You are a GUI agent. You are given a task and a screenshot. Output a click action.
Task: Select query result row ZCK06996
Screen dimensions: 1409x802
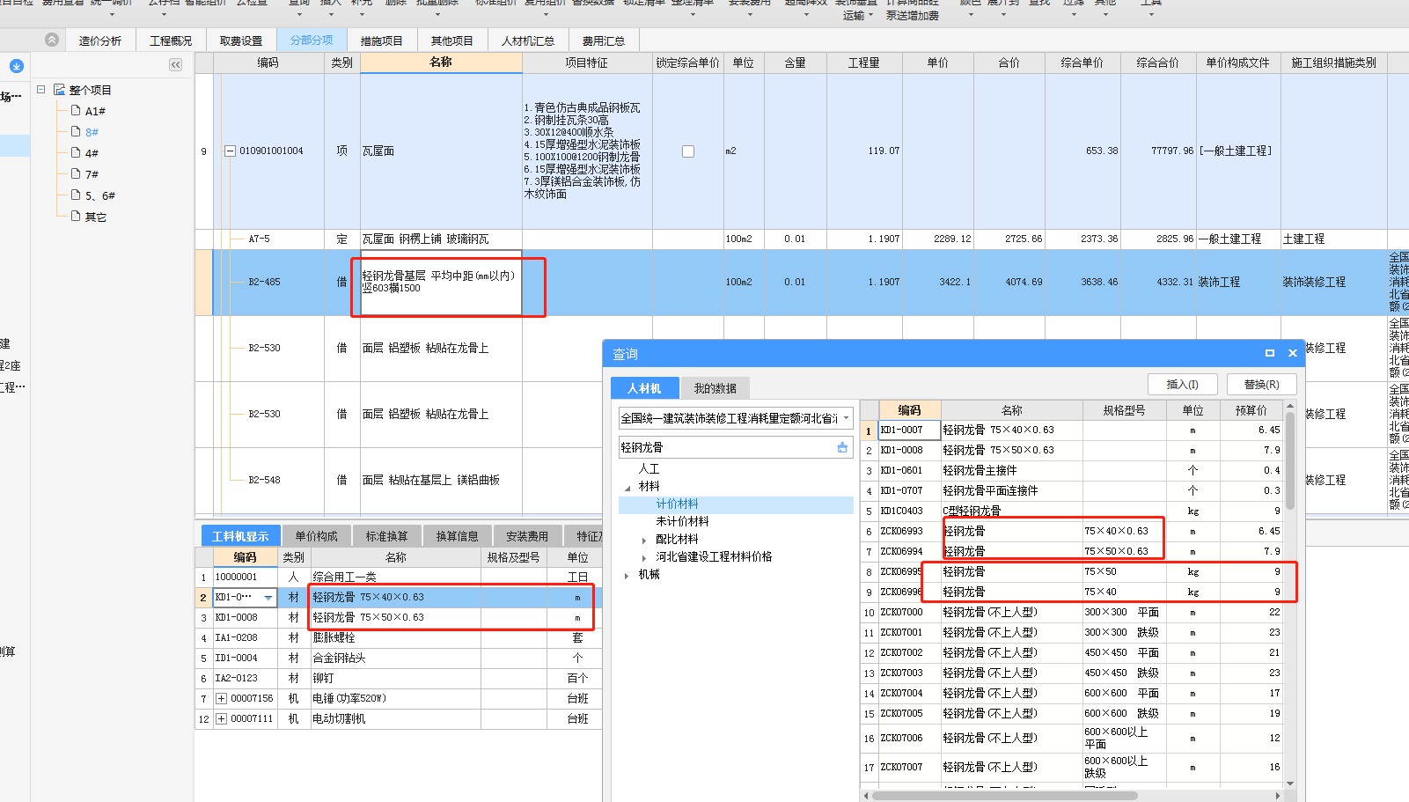tap(1072, 592)
